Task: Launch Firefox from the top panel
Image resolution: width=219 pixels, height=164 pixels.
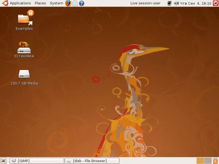Action: 69,3
